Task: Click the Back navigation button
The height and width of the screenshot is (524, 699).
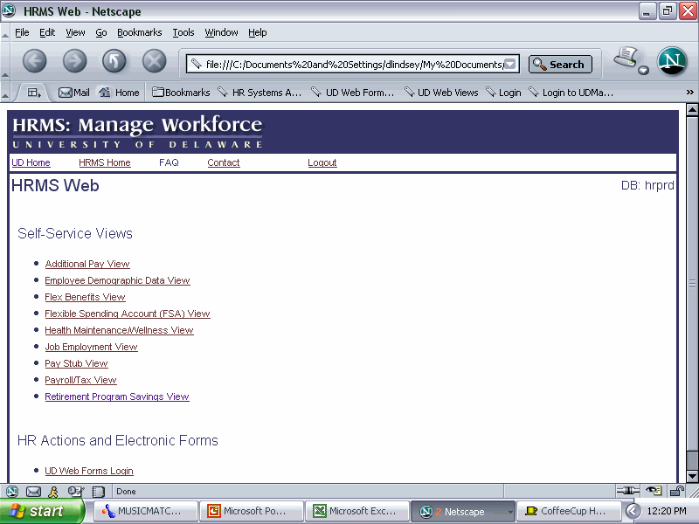Action: (x=34, y=61)
